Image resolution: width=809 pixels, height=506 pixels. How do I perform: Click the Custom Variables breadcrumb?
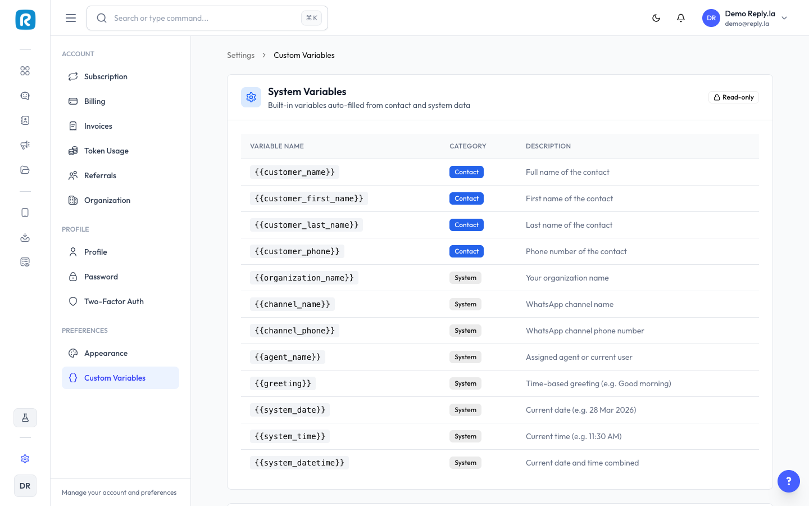point(304,55)
